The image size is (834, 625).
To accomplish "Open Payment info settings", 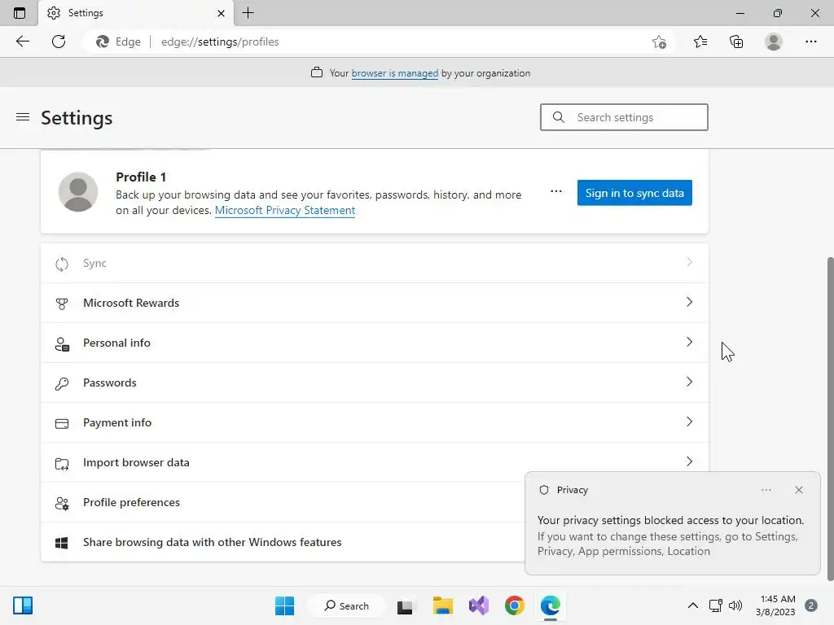I will click(x=375, y=422).
